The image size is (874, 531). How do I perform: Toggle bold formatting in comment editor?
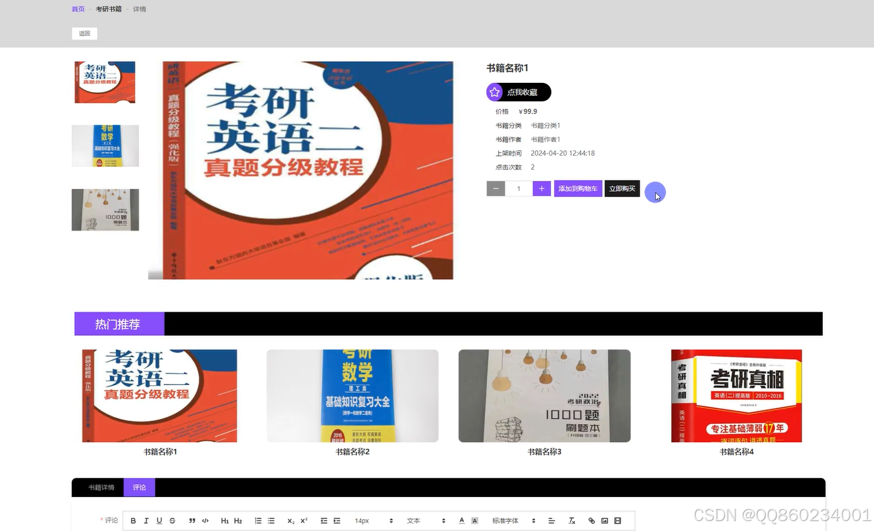tap(133, 520)
